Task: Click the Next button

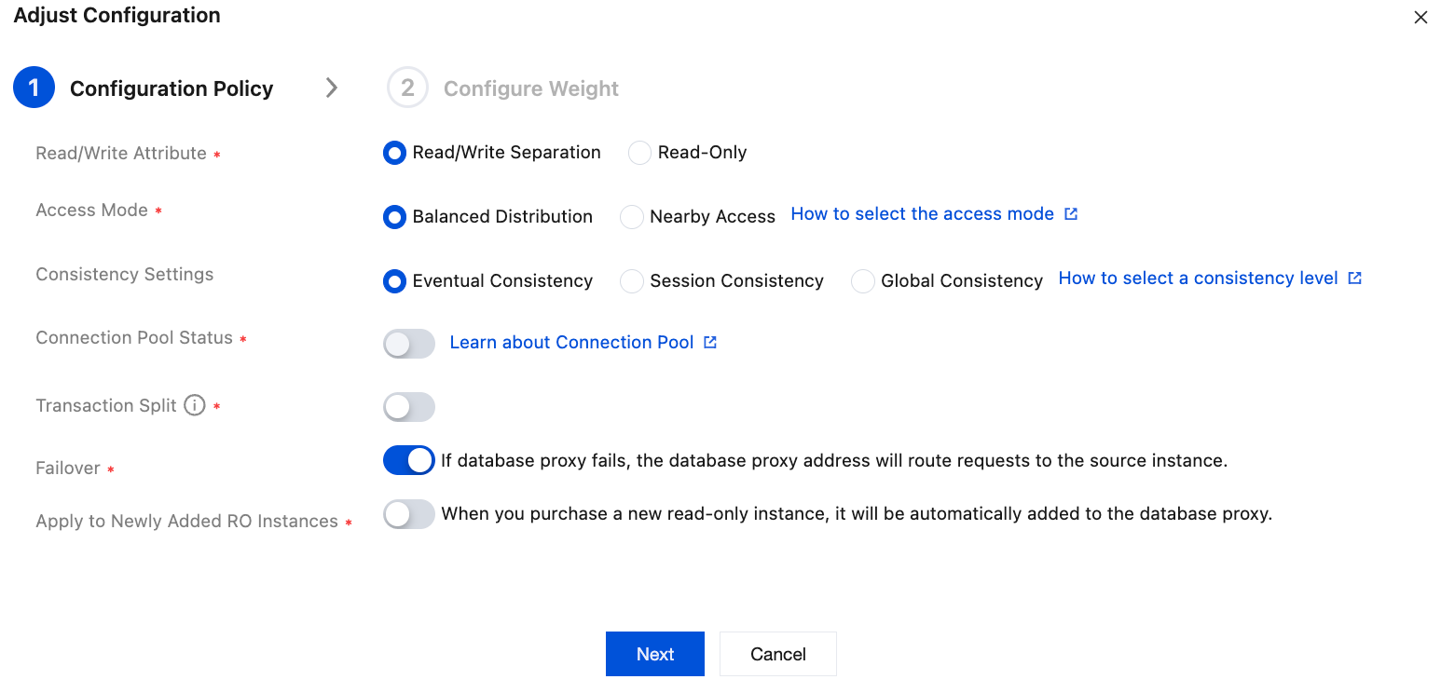Action: (x=654, y=653)
